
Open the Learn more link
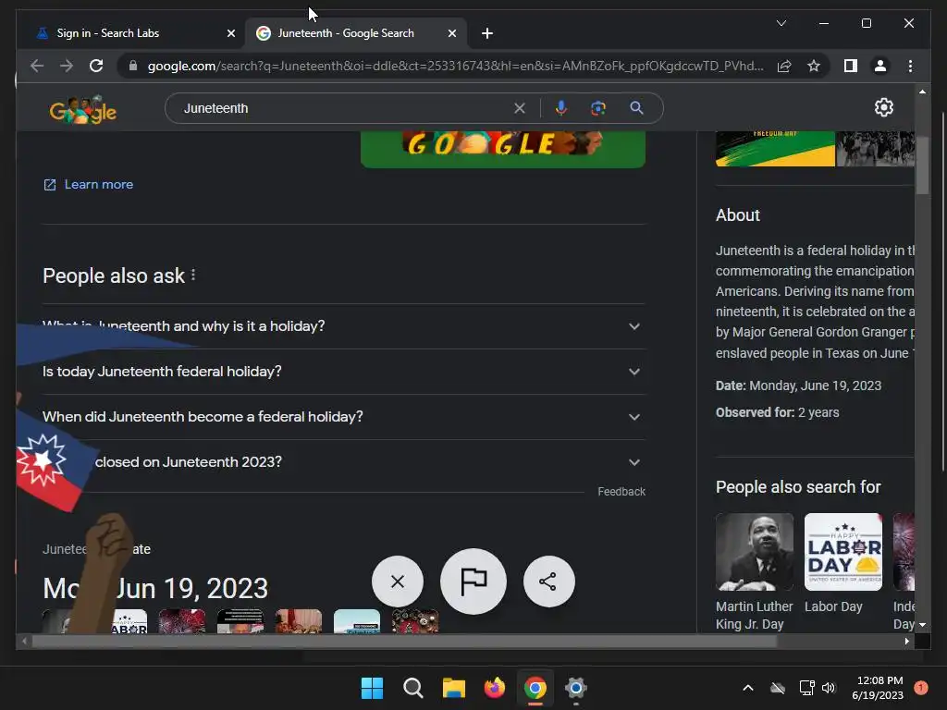click(x=88, y=184)
